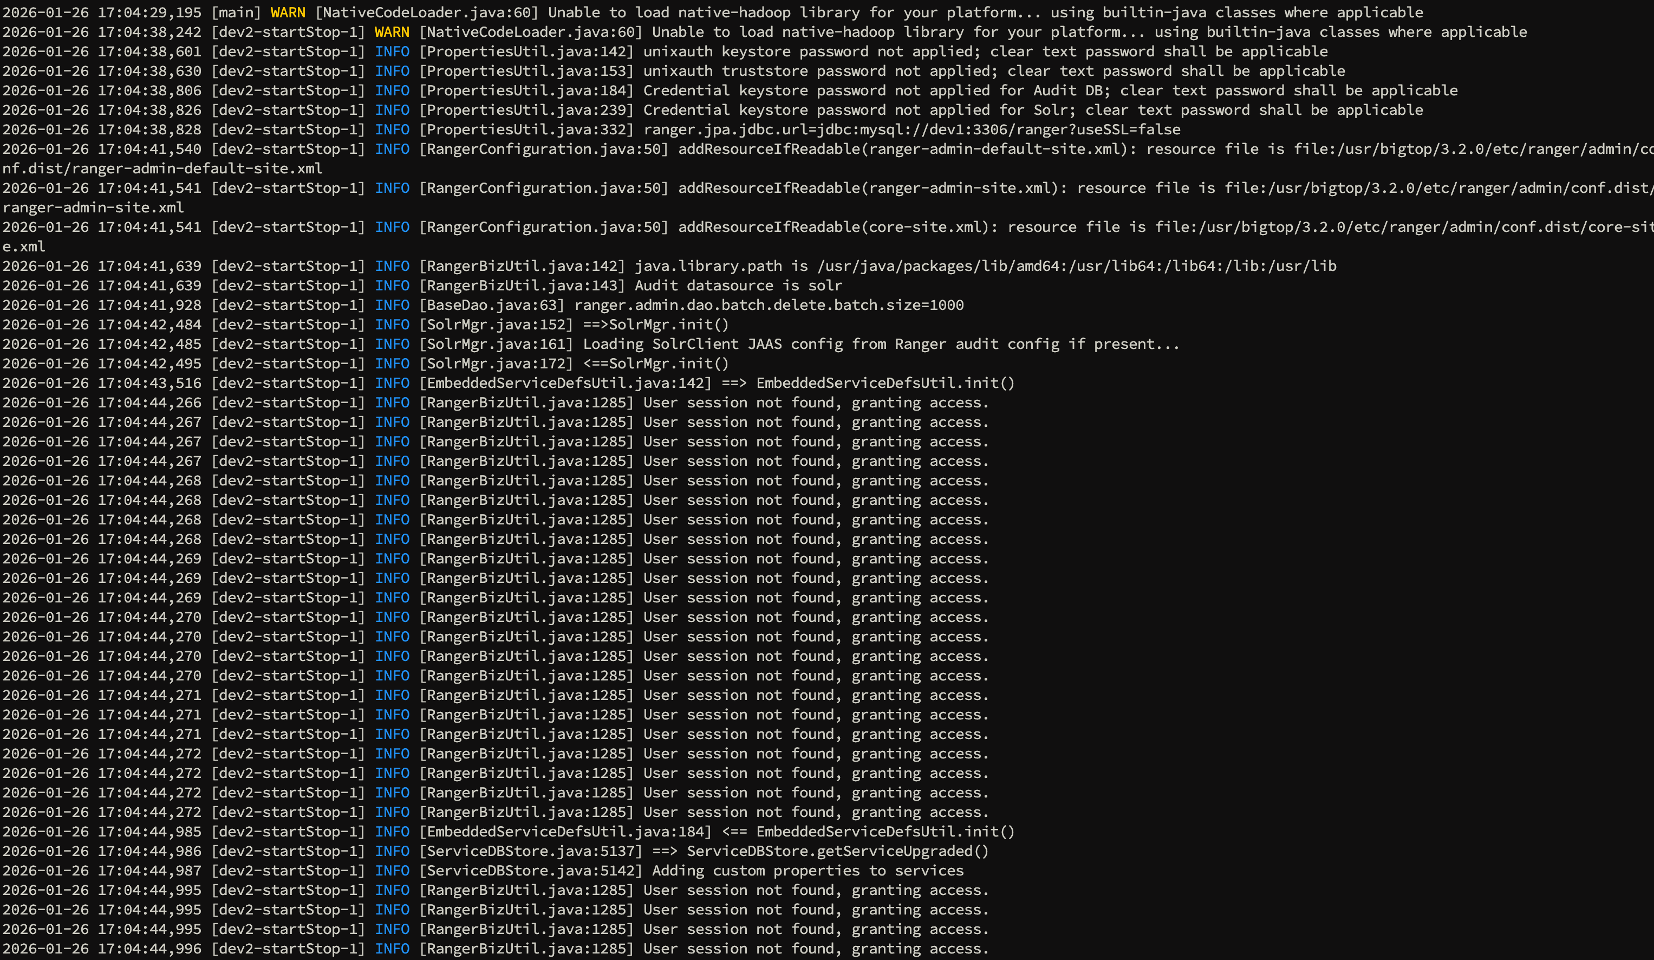
Task: Click 'ranger-admin-site.xml' wrapped line text
Action: (93, 207)
